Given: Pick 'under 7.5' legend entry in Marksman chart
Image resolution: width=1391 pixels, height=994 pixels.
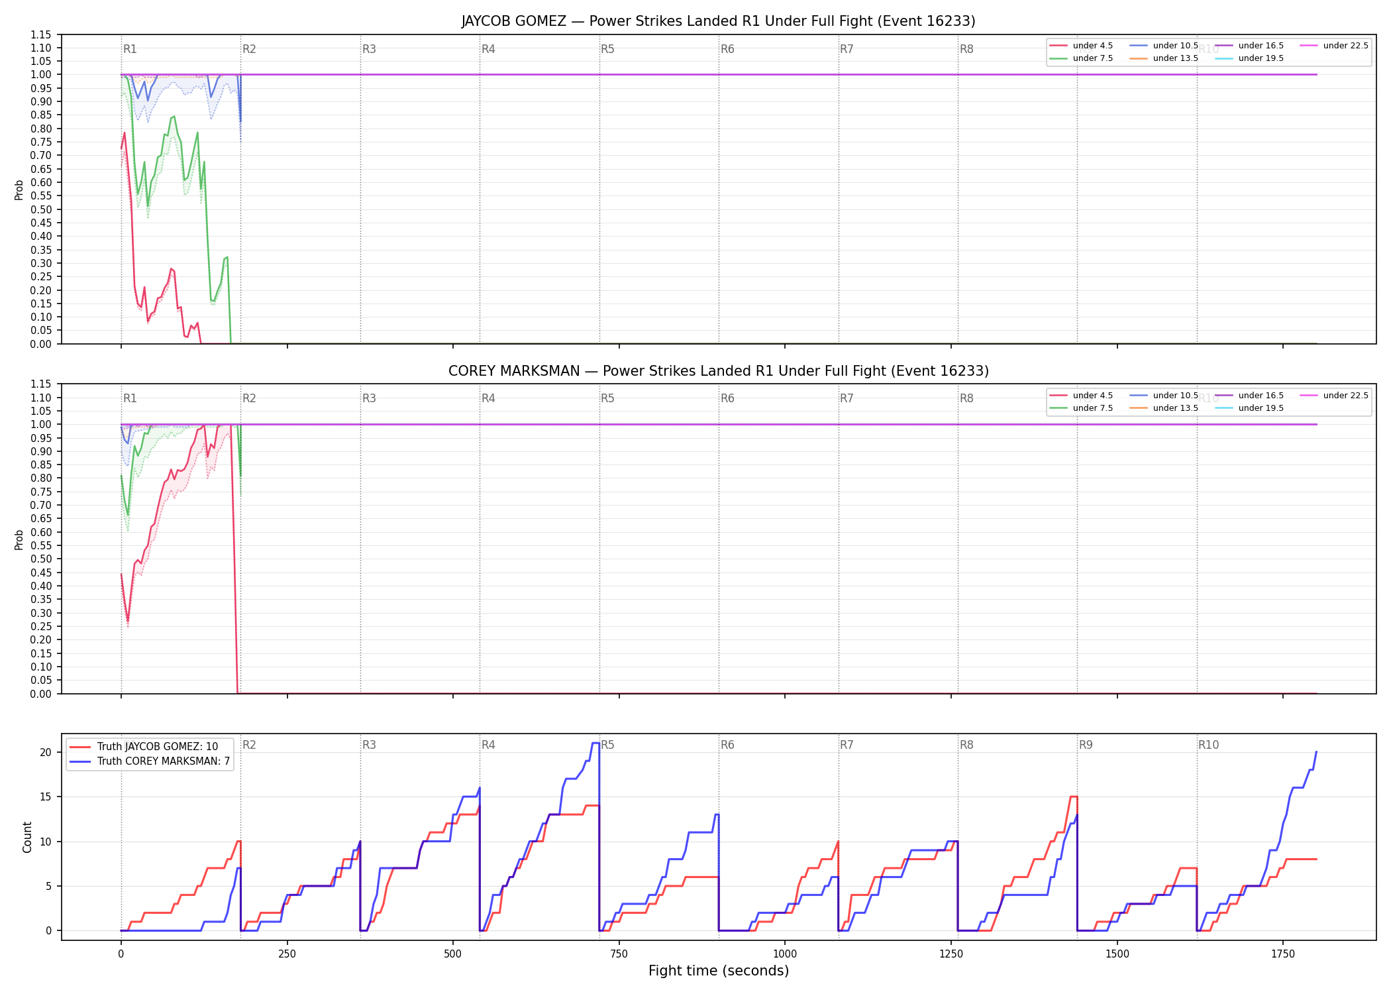Looking at the screenshot, I should tap(1081, 408).
